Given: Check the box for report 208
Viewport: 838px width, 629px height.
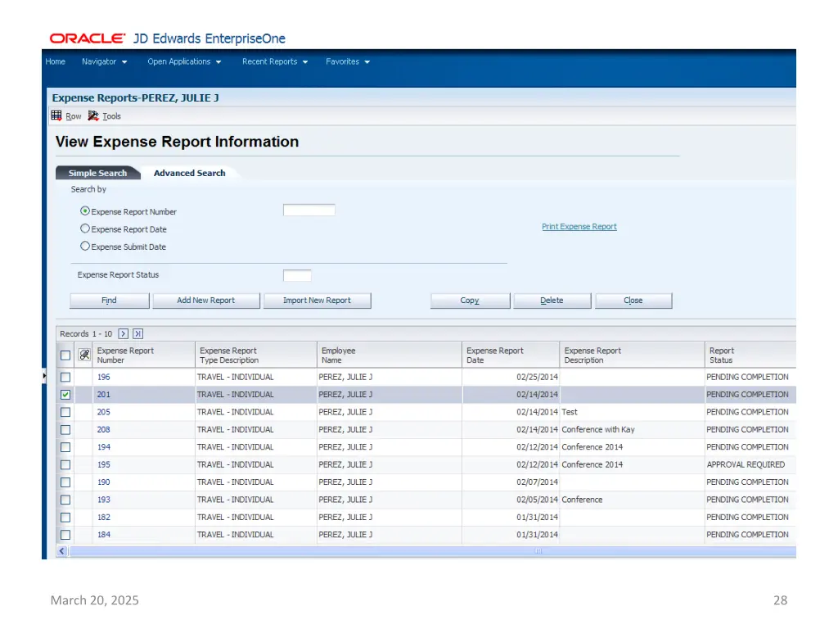Looking at the screenshot, I should (65, 430).
